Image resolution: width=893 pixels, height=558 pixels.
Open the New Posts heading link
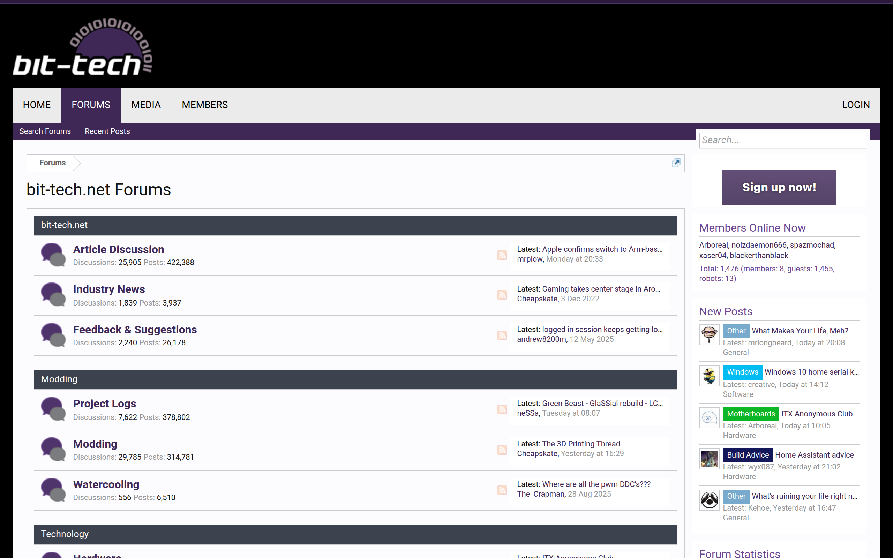click(726, 311)
